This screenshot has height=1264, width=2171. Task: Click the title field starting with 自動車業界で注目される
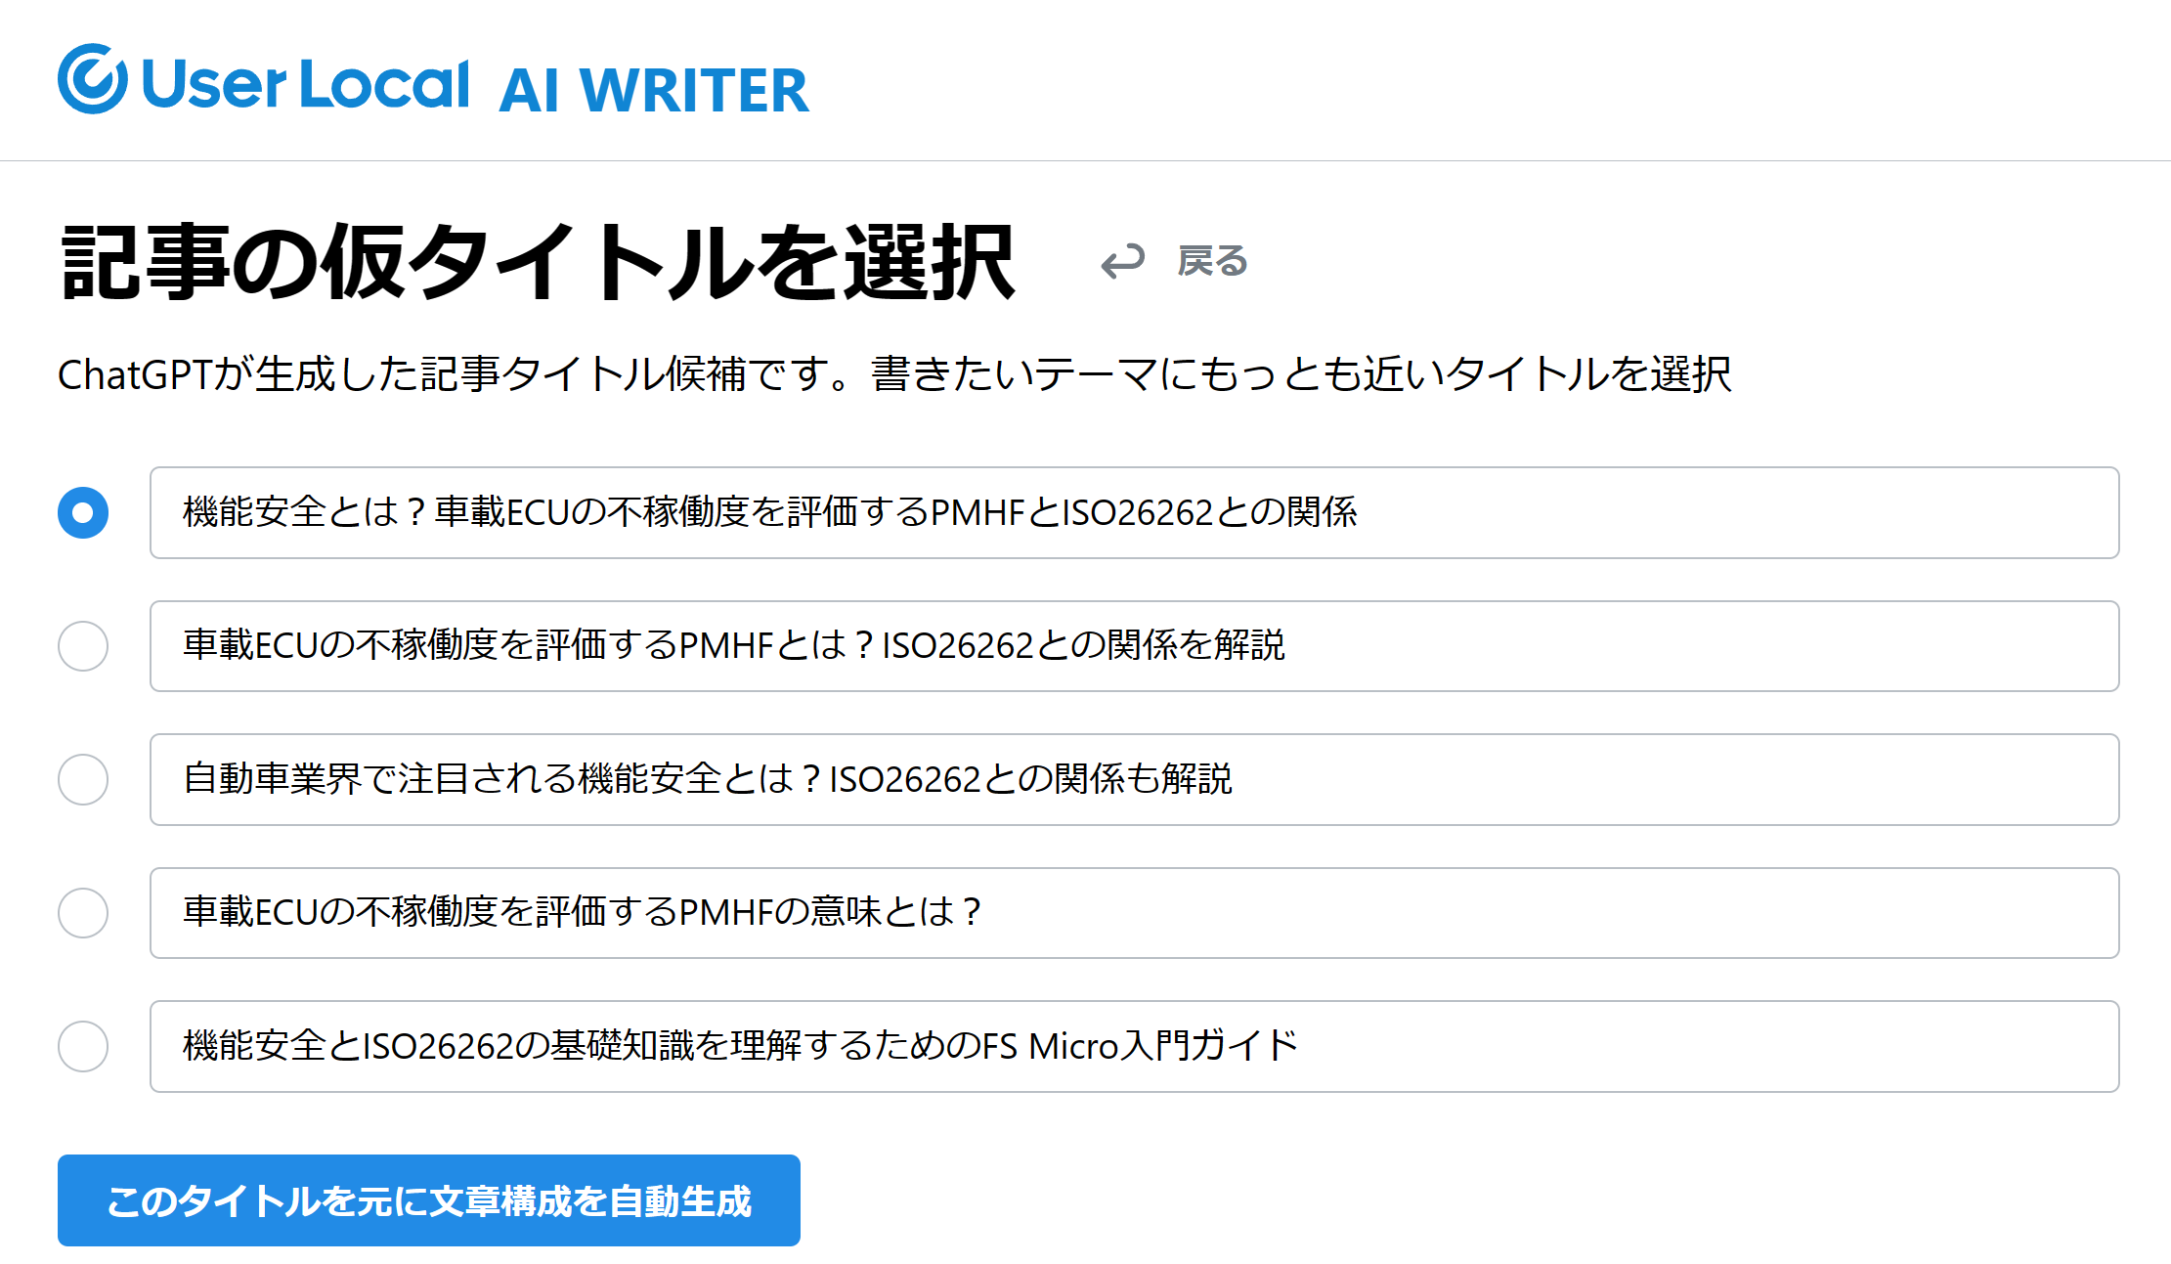click(1134, 780)
